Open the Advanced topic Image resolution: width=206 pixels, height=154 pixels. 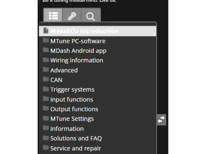[x=64, y=70]
